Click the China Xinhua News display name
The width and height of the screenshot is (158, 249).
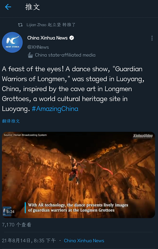[48, 38]
